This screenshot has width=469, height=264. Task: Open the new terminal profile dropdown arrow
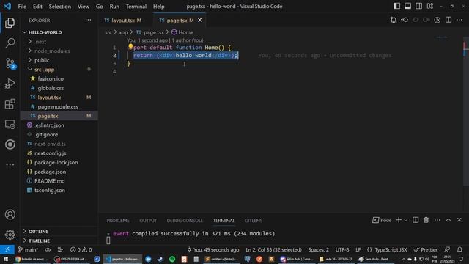click(406, 220)
